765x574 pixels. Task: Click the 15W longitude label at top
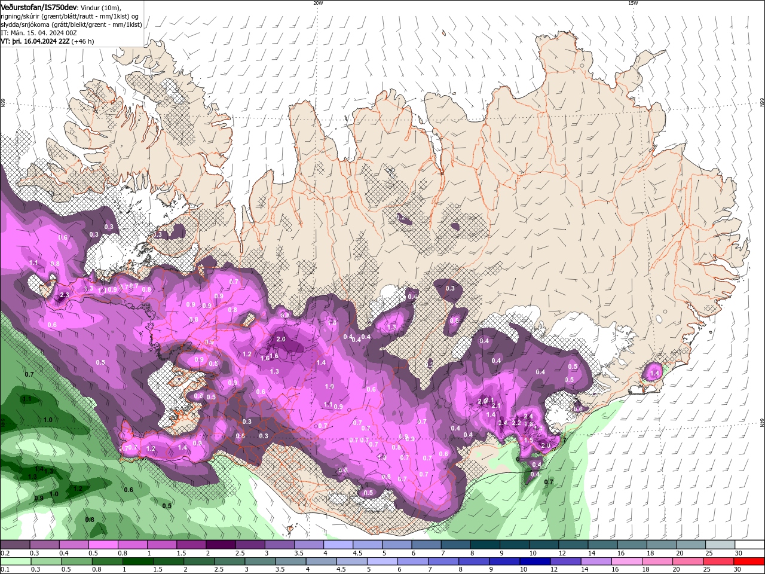633,3
